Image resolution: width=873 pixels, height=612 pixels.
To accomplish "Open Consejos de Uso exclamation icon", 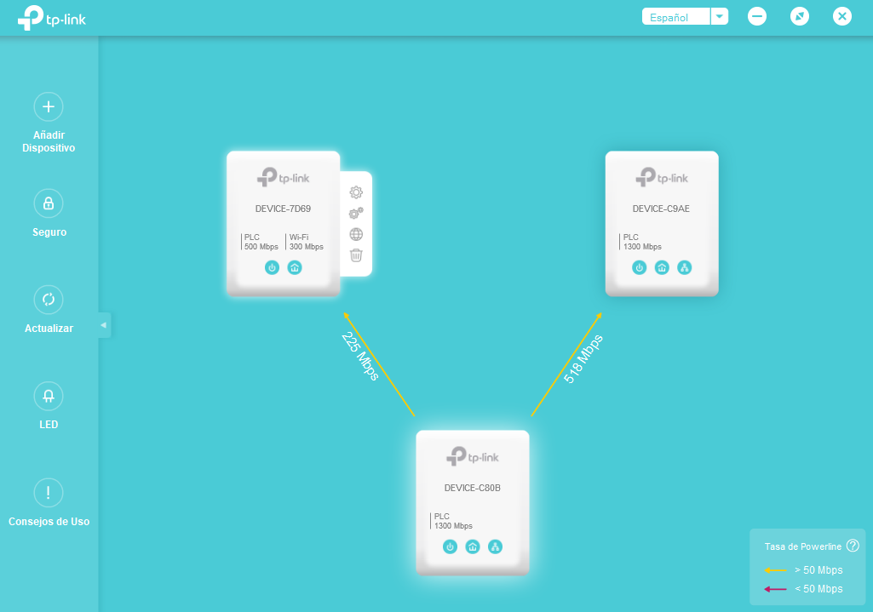I will [x=49, y=493].
